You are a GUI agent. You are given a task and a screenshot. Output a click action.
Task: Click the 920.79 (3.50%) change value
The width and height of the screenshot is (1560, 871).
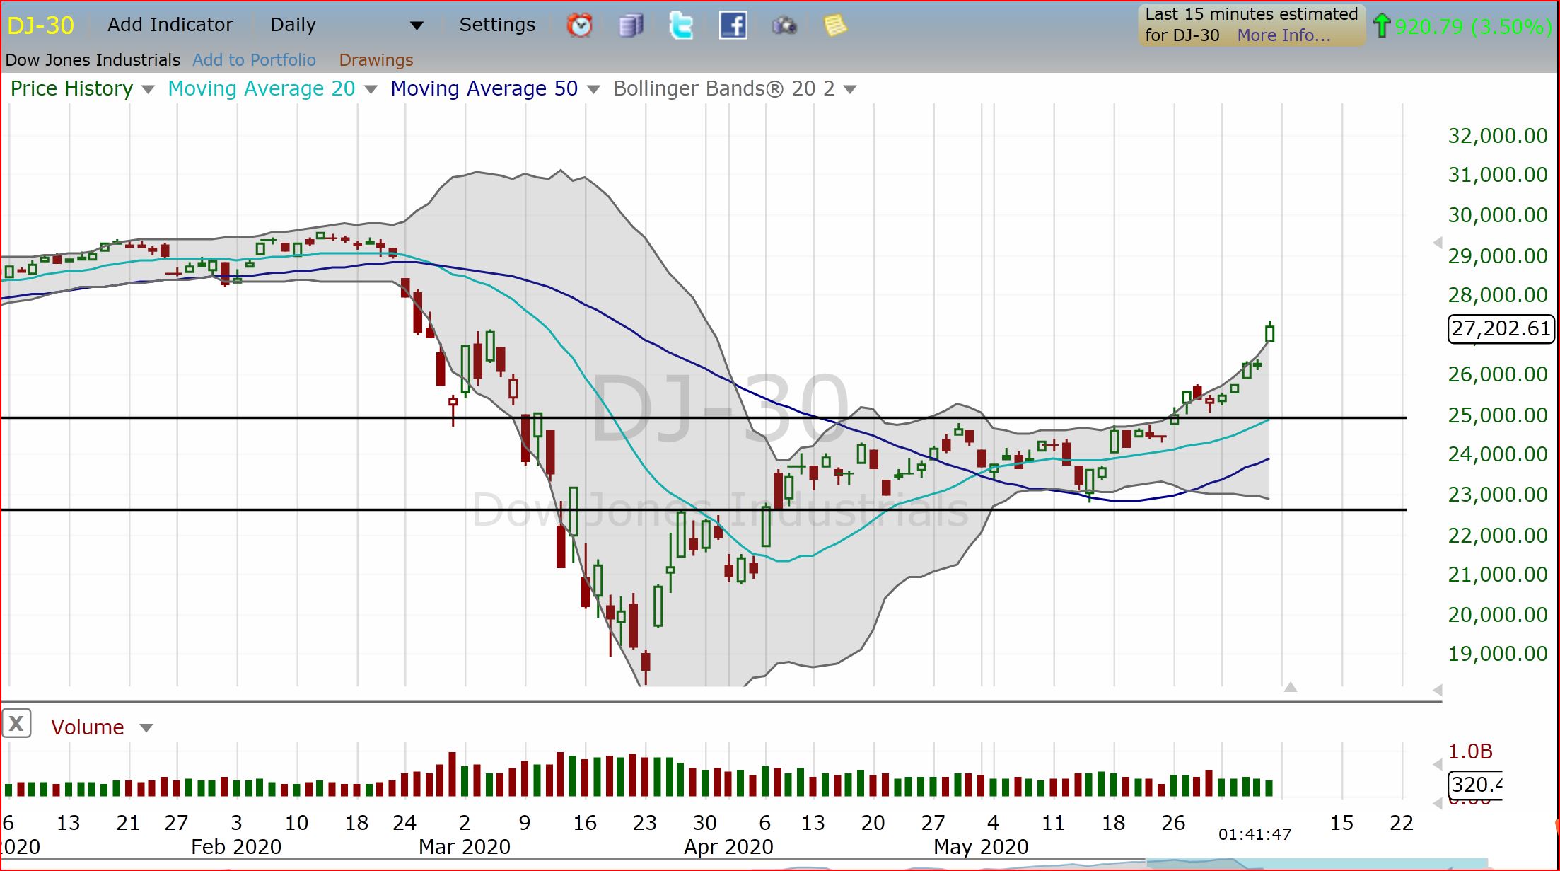coord(1473,26)
